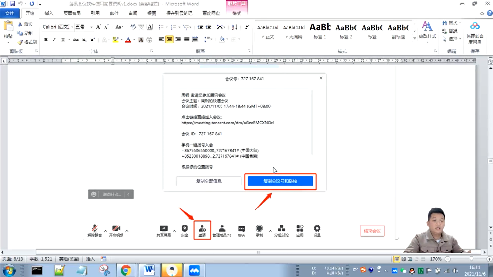The image size is (493, 277).
Task: Click the Format Painter (格式刷) icon
Action: click(21, 42)
